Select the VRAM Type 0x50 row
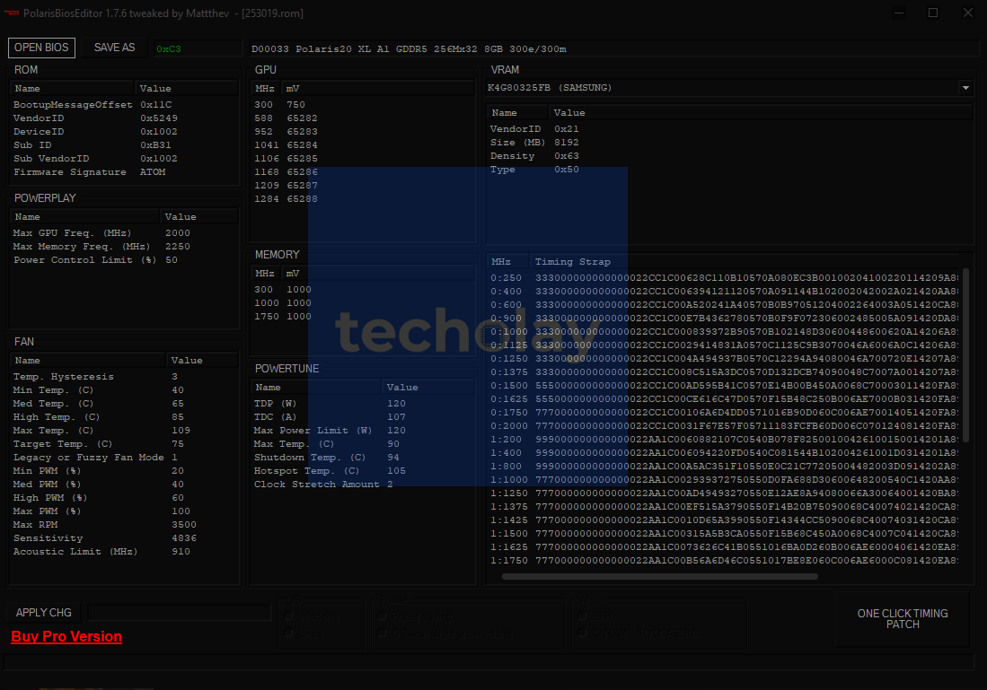 (730, 170)
